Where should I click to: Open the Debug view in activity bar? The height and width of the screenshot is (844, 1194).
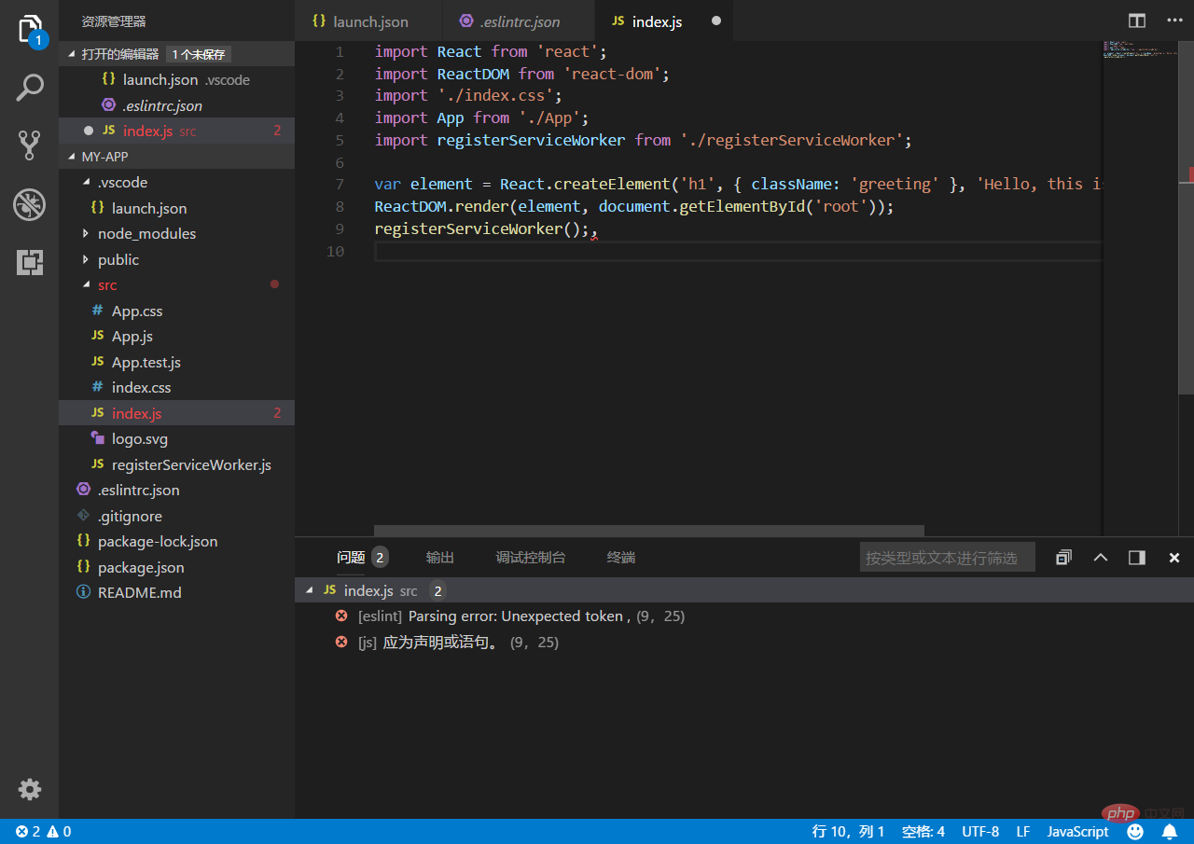30,204
